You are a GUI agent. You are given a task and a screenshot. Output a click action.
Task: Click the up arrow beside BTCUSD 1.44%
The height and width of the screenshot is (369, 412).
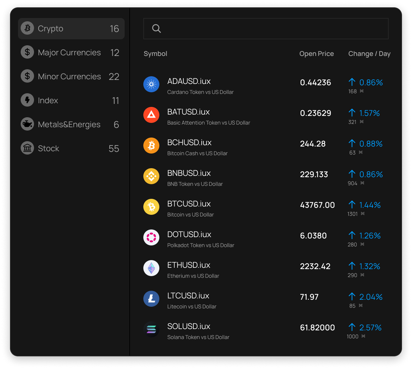(352, 205)
